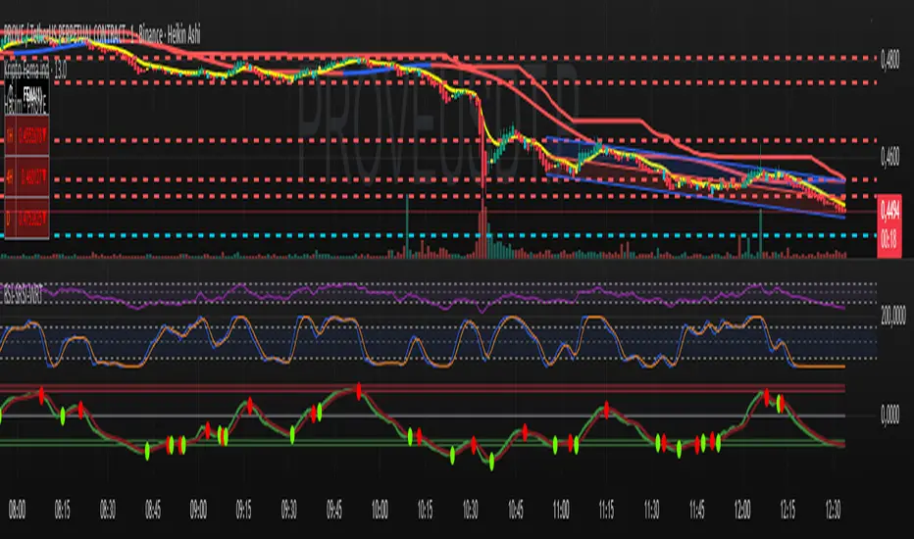Click the 09:00 time axis label
This screenshot has width=914, height=539.
(198, 511)
